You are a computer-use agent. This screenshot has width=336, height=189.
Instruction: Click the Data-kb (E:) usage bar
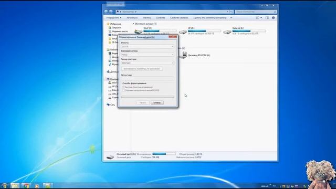pos(249,31)
